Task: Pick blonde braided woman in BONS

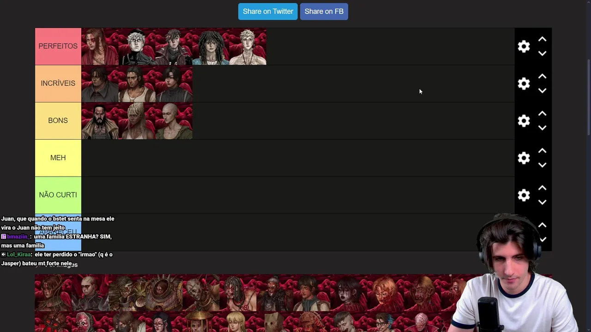Action: click(x=137, y=121)
